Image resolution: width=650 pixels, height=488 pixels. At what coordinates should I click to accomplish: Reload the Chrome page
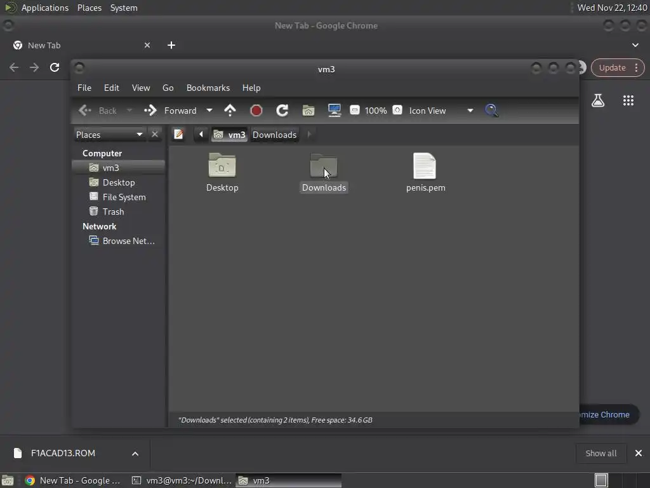point(55,67)
